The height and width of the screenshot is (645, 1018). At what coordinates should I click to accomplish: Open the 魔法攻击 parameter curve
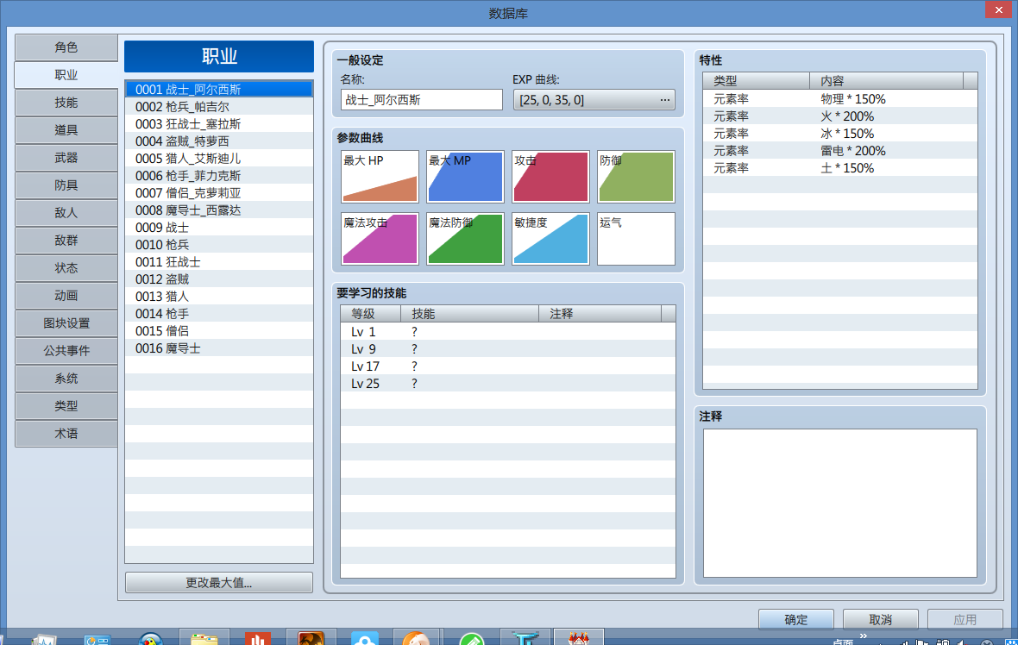380,239
